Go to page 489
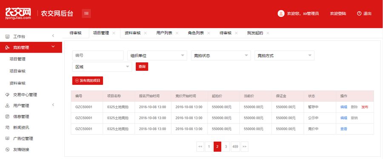The height and width of the screenshot is (159, 383). click(235, 147)
